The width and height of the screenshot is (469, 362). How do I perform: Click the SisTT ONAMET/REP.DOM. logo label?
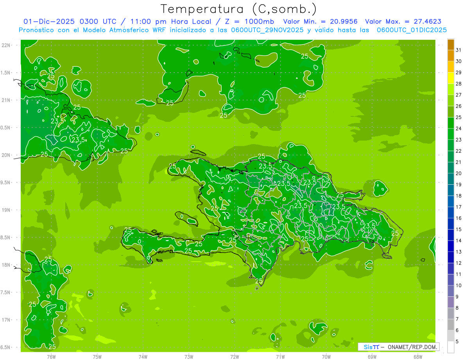[x=398, y=347]
